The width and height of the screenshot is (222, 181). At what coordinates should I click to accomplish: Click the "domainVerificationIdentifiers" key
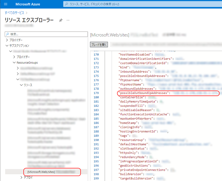coord(145,59)
